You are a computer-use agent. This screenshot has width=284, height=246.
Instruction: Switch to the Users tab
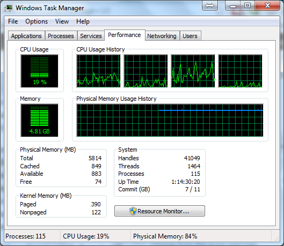[190, 36]
